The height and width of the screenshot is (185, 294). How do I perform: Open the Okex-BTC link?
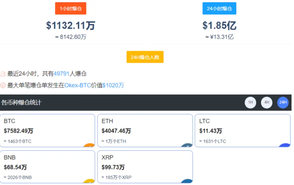(78, 85)
